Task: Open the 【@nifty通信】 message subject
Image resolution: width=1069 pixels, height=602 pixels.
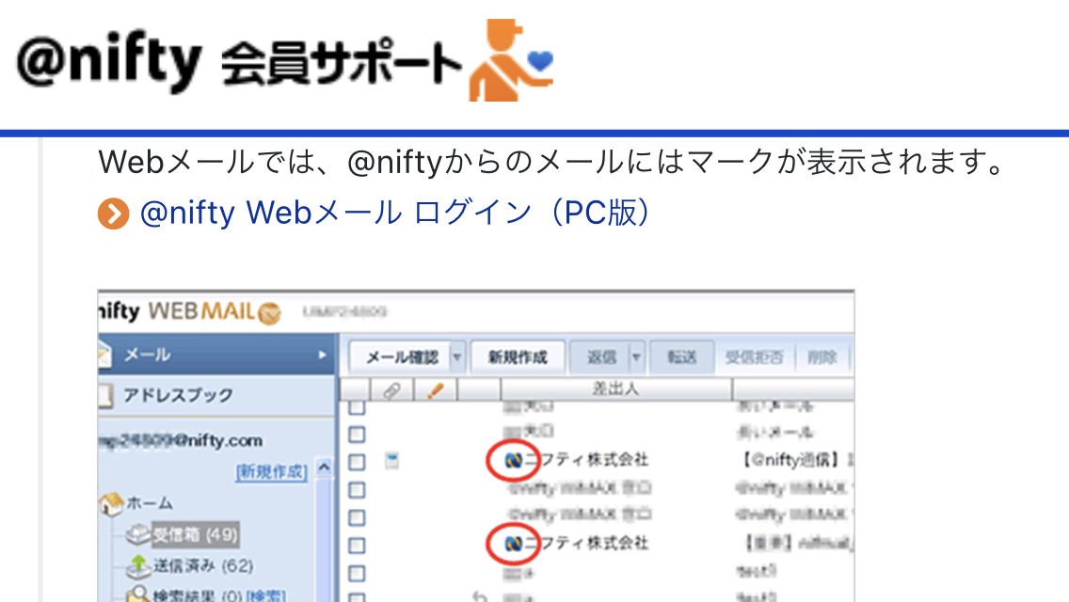Action: tap(796, 460)
